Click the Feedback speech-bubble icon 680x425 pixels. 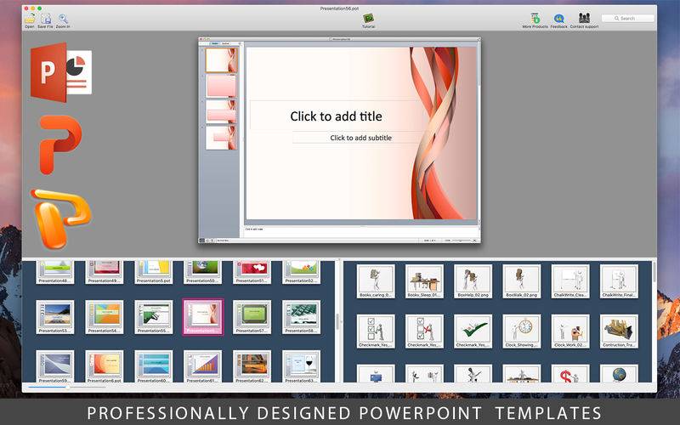point(559,19)
